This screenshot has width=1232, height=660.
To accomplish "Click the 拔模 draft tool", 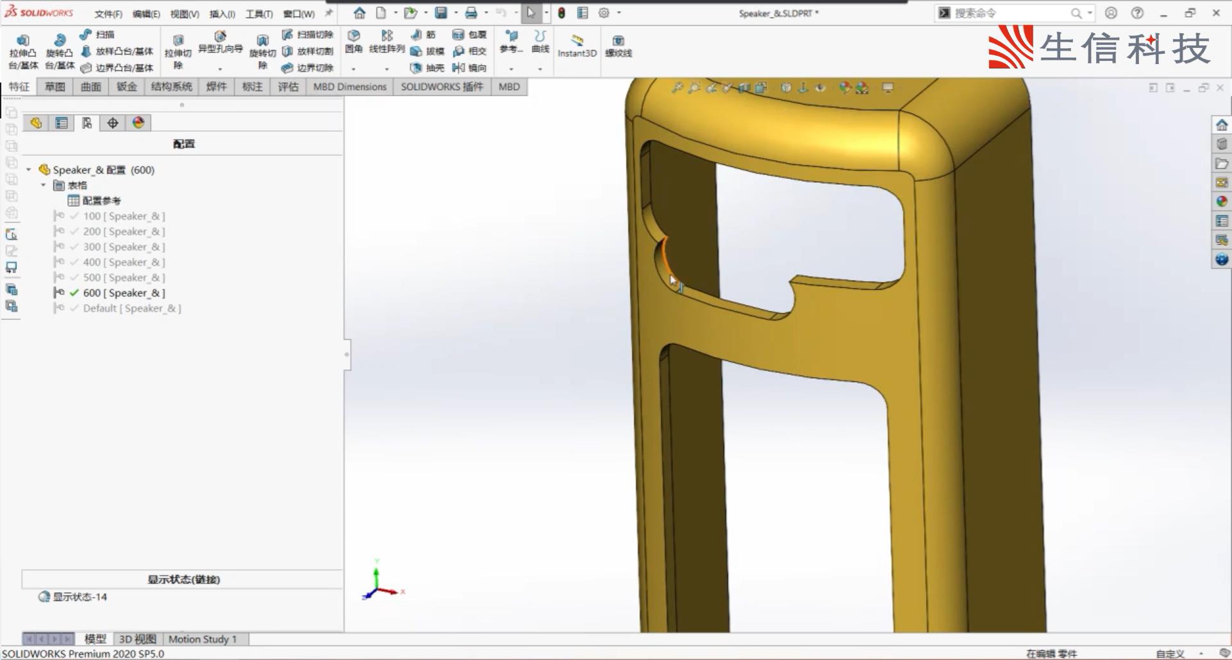I will (x=428, y=51).
